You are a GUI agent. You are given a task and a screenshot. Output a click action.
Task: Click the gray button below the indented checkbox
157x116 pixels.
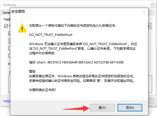pos(9,41)
